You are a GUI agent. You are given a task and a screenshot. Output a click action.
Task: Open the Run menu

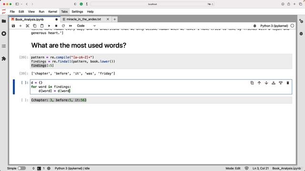point(41,11)
